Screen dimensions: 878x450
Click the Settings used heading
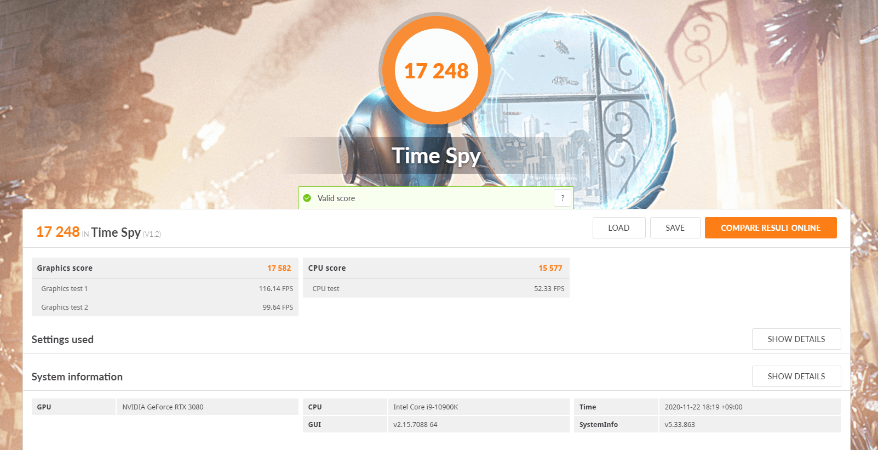[x=62, y=339]
